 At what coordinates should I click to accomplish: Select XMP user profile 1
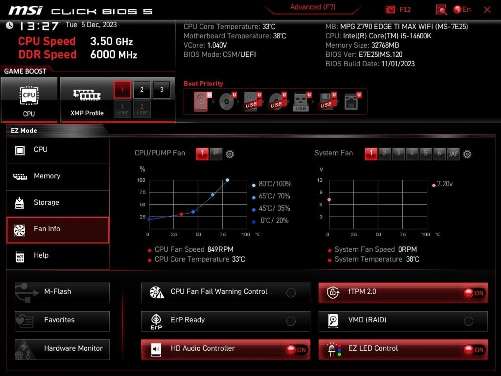(x=122, y=109)
